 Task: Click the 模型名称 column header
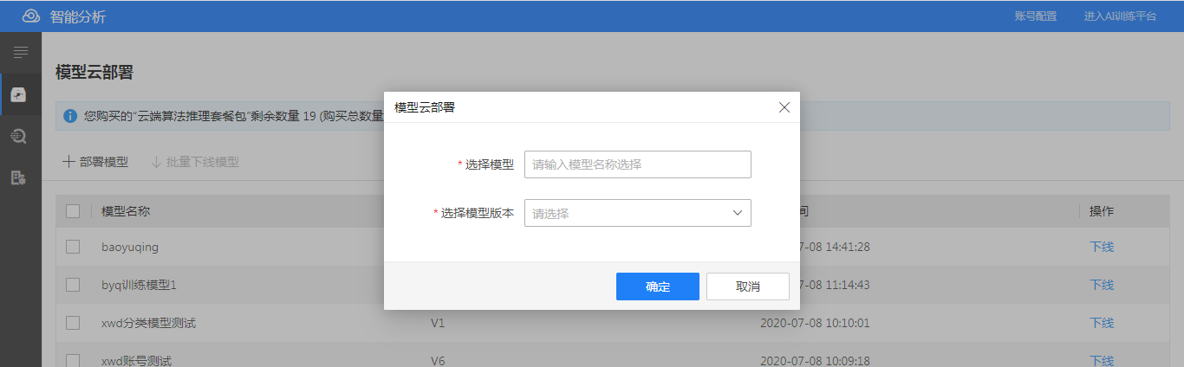click(x=126, y=211)
